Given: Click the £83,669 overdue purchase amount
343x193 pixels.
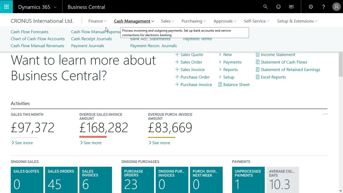Looking at the screenshot, I should [170, 128].
